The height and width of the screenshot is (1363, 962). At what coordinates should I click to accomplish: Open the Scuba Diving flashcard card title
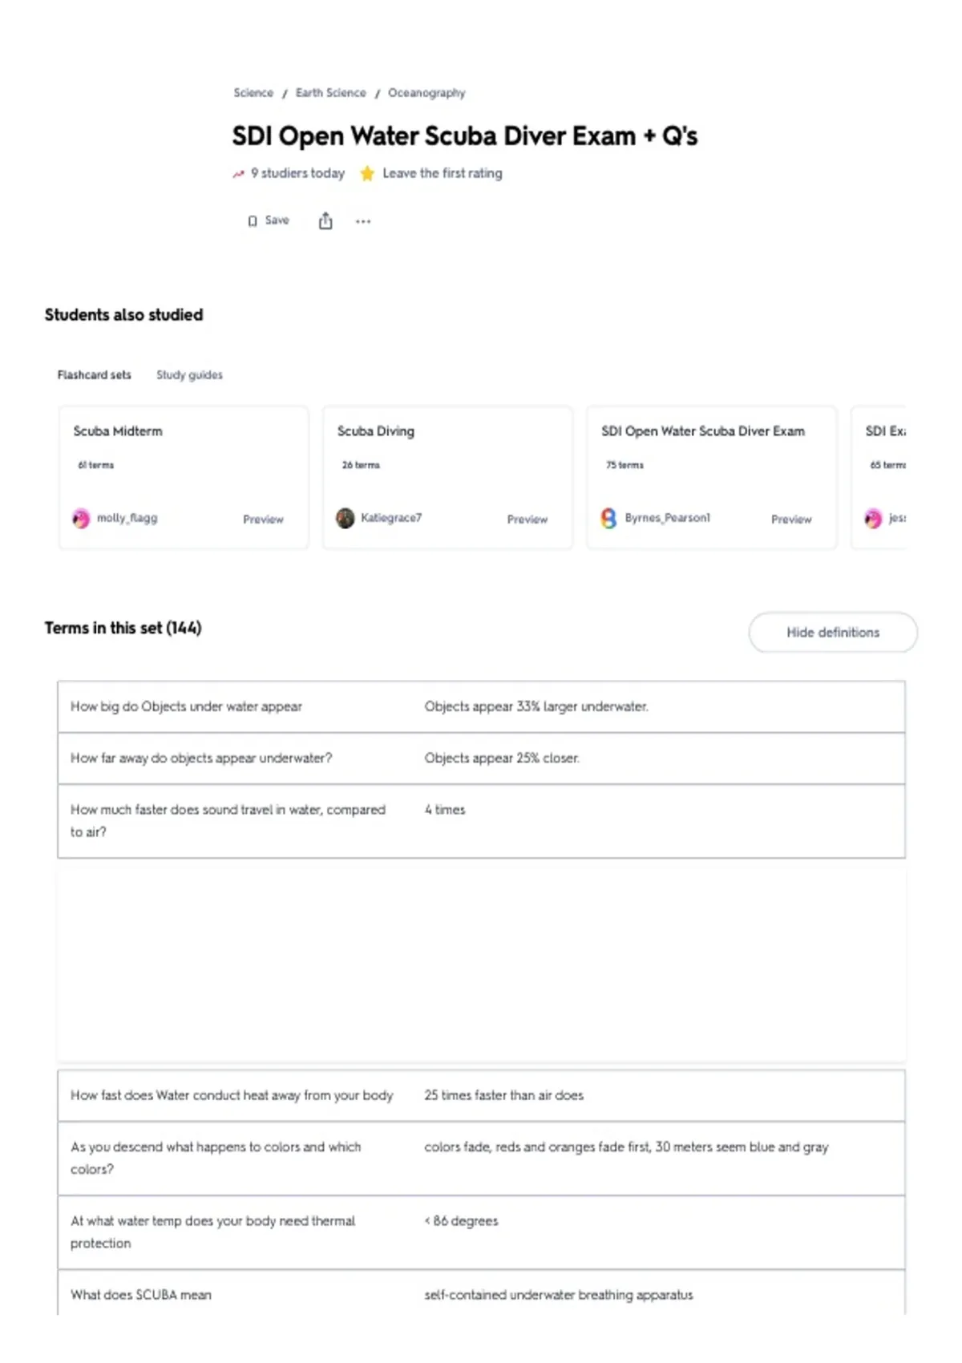[376, 431]
